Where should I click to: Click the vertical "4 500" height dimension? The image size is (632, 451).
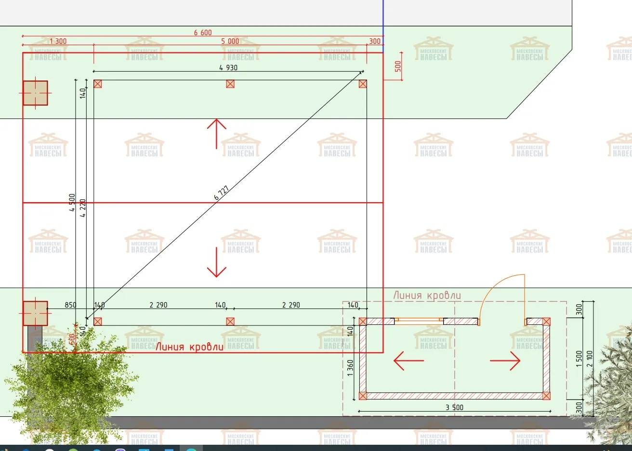(x=72, y=203)
